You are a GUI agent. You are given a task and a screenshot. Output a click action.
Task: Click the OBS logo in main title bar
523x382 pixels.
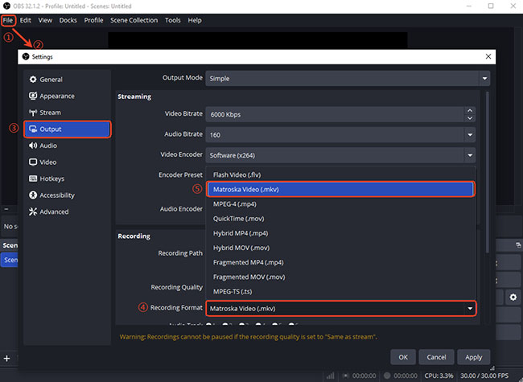[6, 6]
